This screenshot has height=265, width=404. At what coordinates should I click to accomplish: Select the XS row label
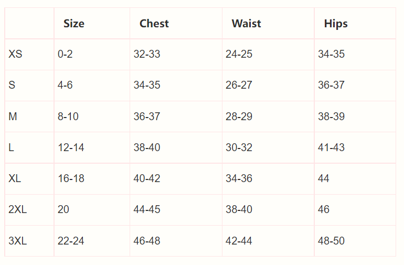pos(15,54)
